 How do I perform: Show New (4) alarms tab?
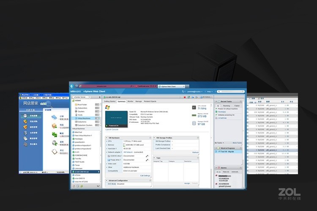(226, 172)
